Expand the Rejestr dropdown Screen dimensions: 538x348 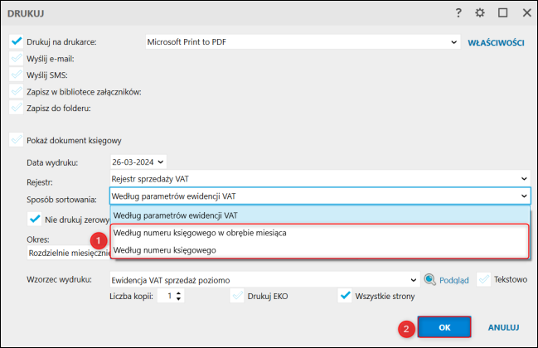point(524,178)
